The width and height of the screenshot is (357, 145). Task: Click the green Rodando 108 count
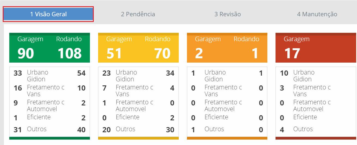(69, 53)
